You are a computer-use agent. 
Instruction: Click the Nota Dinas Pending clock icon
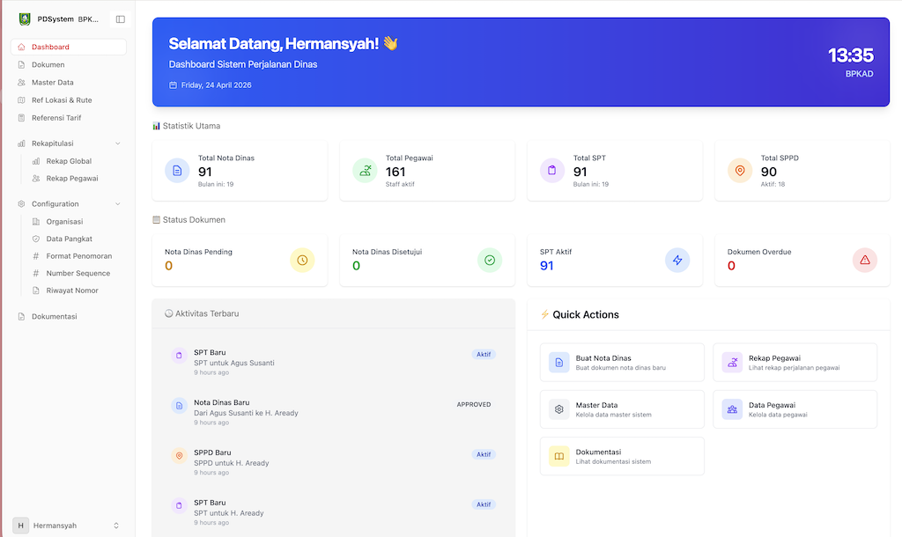302,261
